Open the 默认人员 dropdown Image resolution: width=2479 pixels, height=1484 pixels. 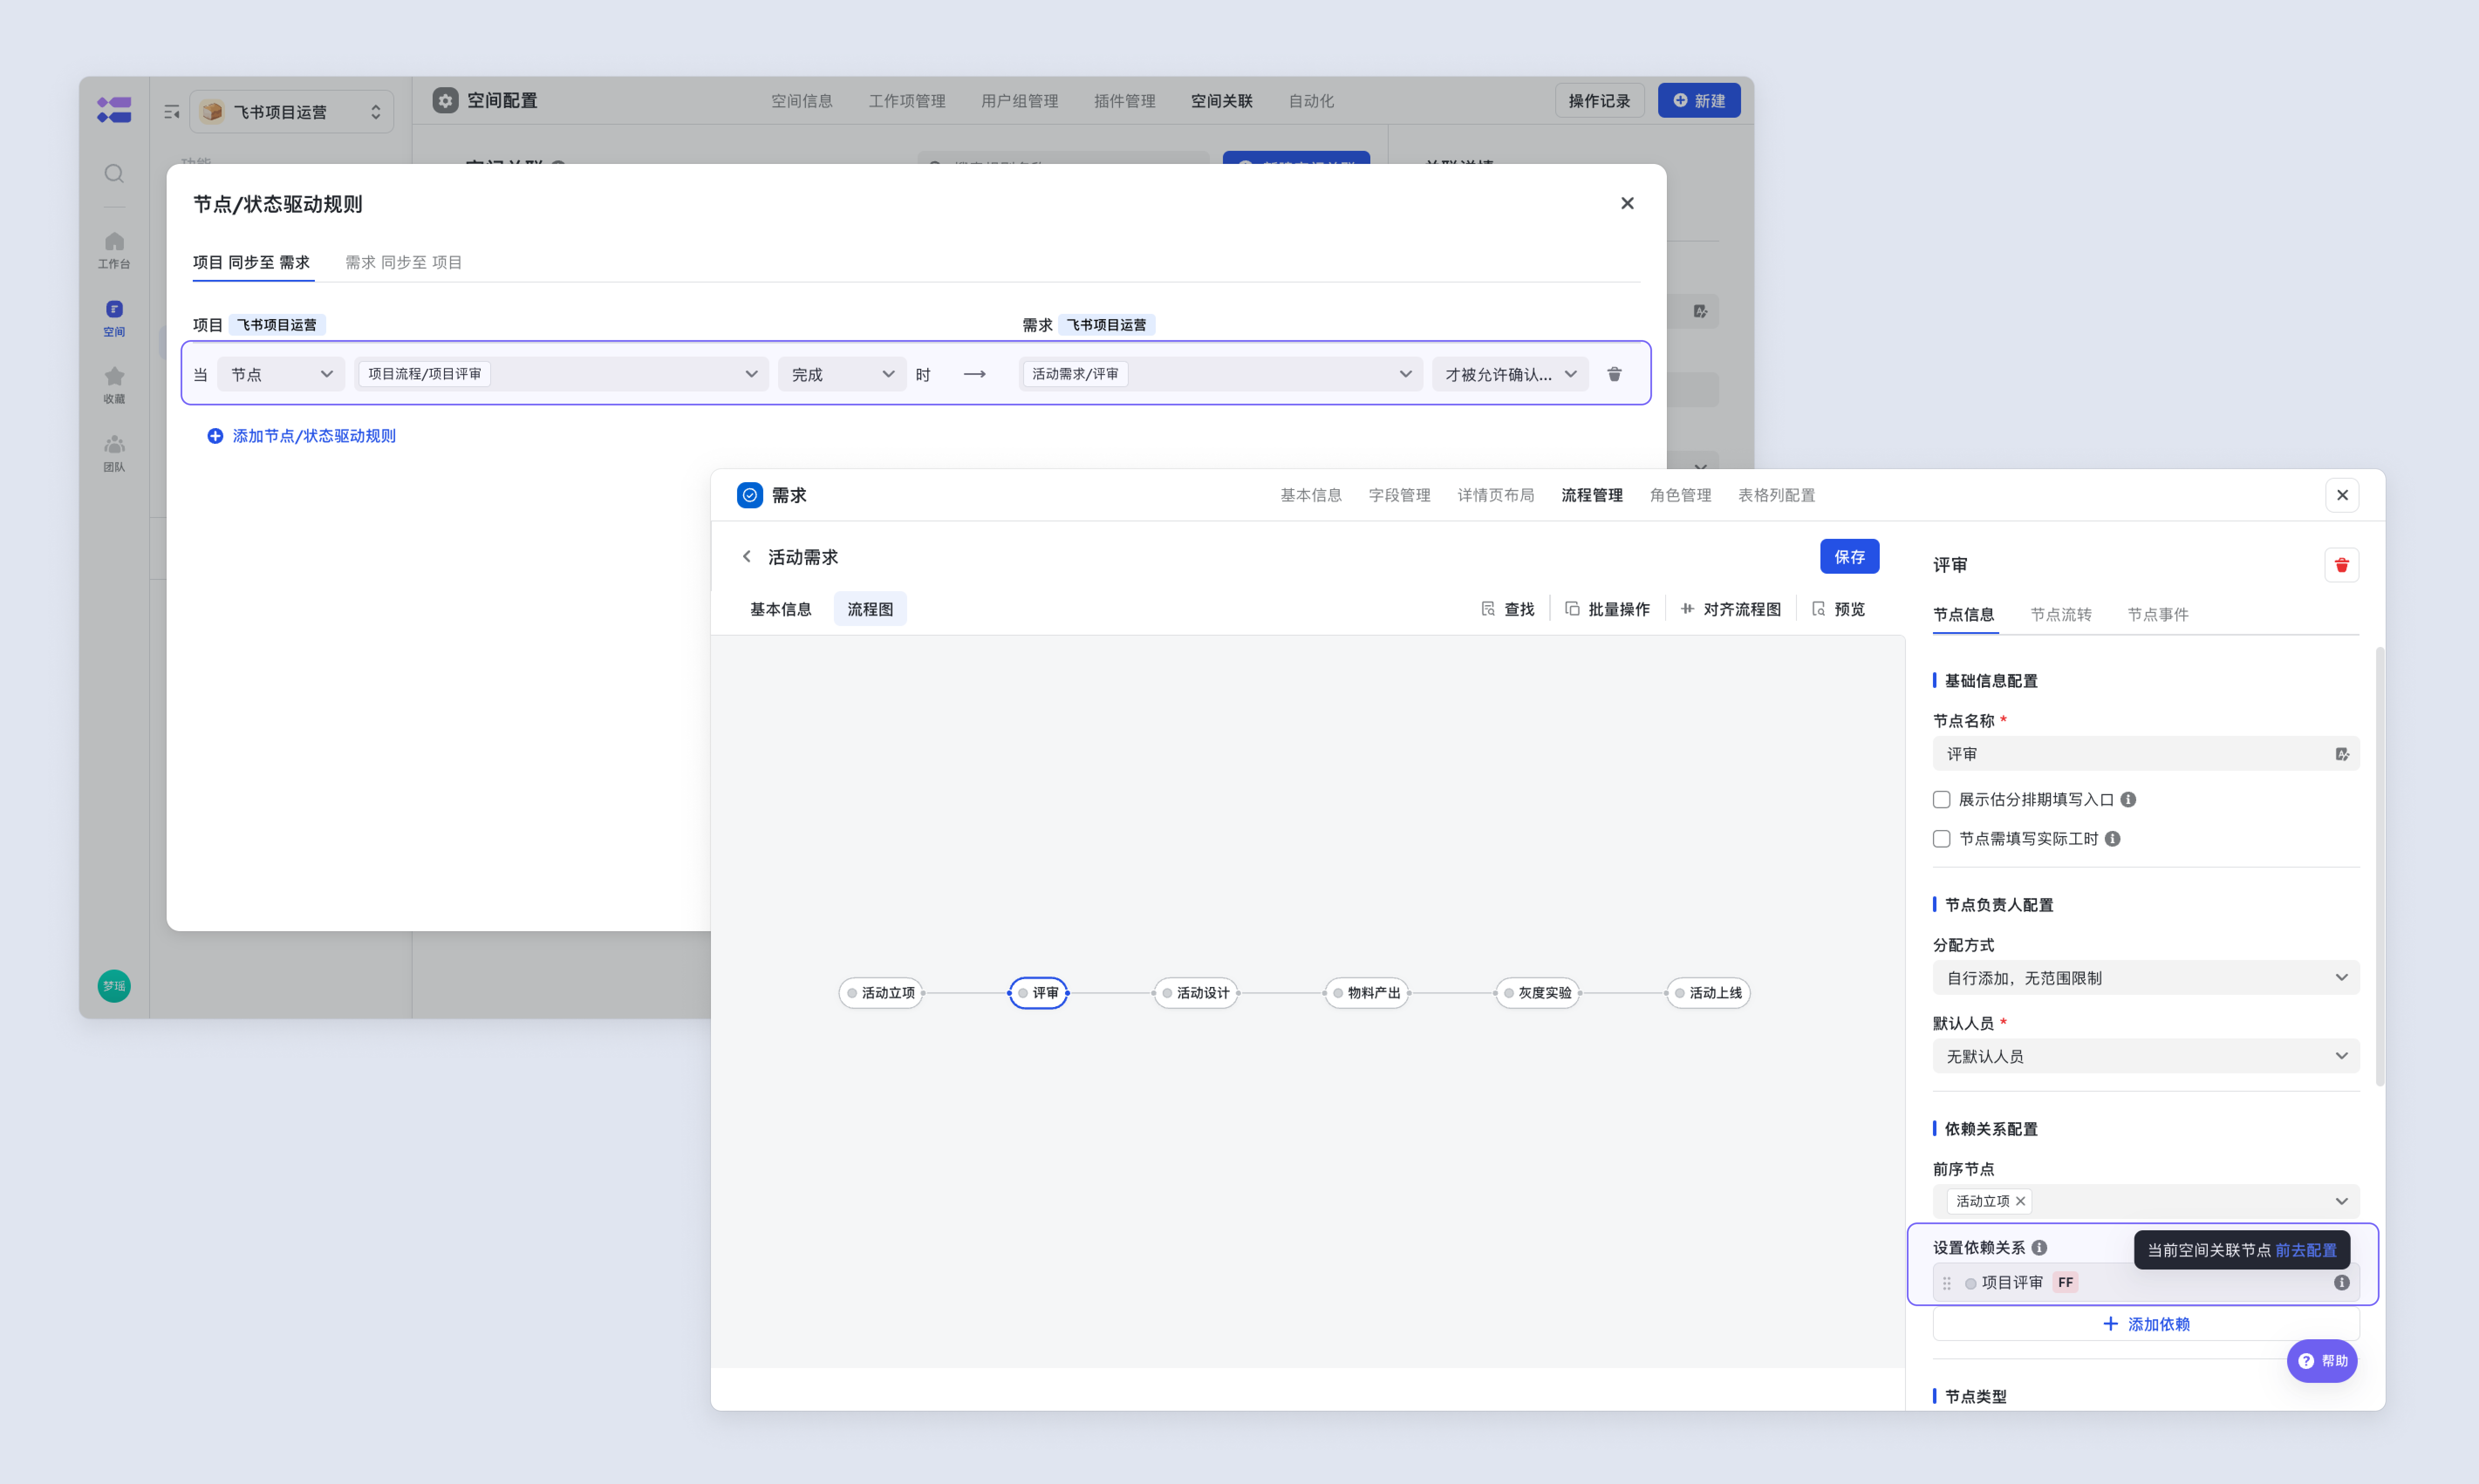tap(2146, 1056)
